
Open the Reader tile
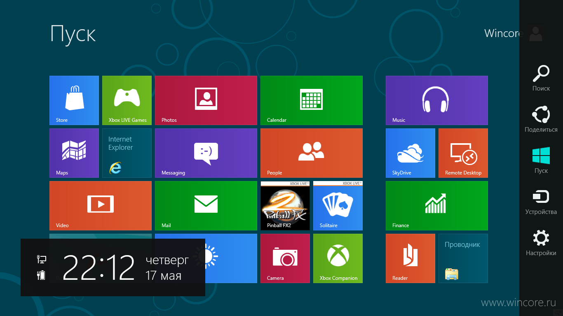click(411, 258)
